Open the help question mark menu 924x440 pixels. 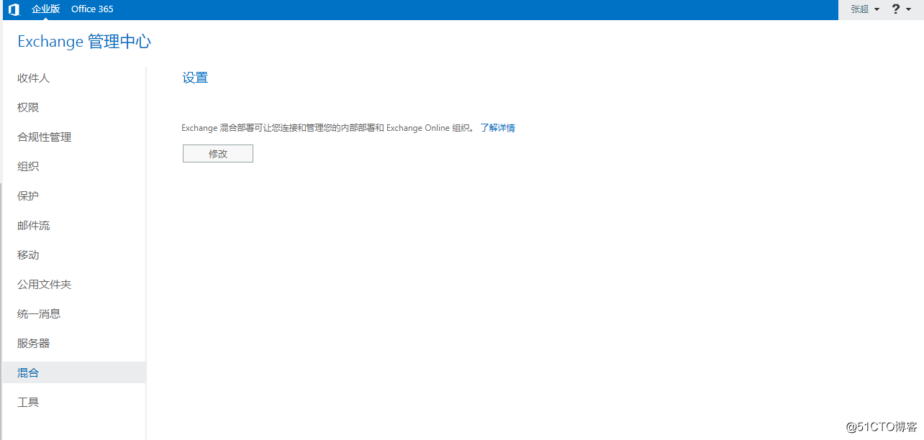(901, 9)
